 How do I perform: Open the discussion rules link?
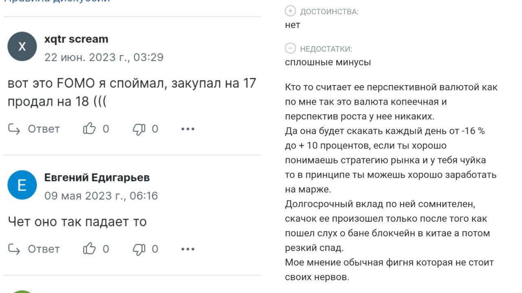[x=57, y=1]
